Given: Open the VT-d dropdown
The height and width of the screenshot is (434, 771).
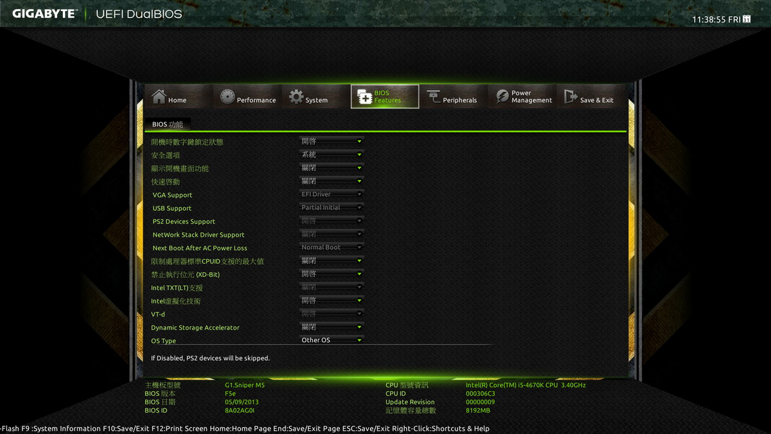Looking at the screenshot, I should click(x=332, y=314).
